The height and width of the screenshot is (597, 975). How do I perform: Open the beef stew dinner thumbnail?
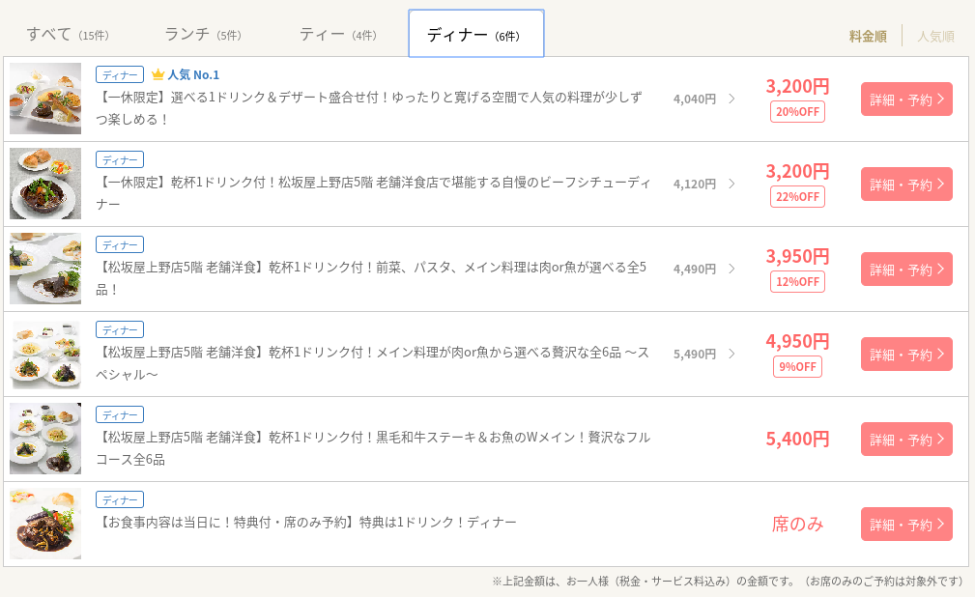[45, 184]
